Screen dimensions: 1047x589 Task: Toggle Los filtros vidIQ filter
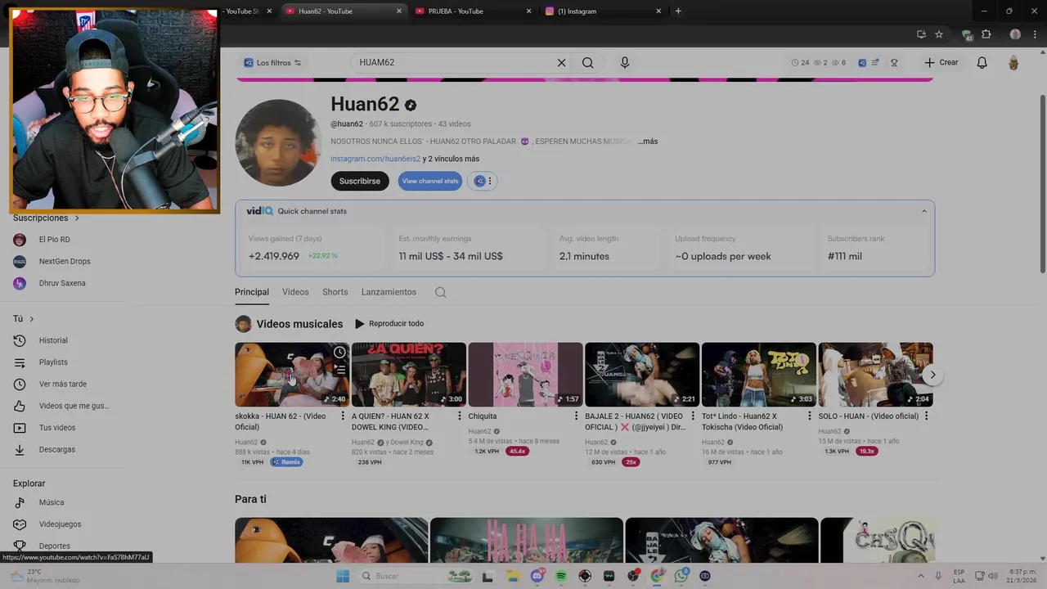pos(273,63)
